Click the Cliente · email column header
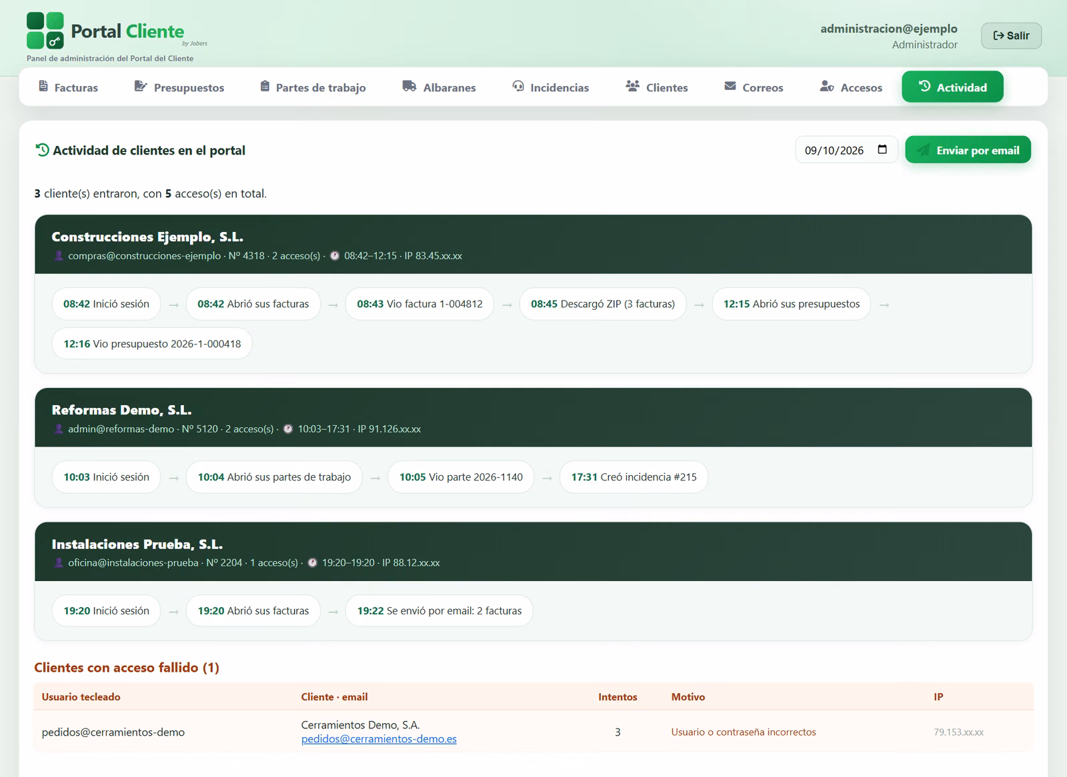 click(335, 697)
